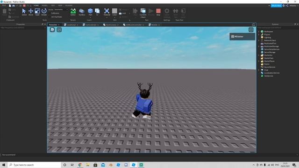Screen dimensions: 299x168
Task: Activate the Rotate tool
Action: click(44, 12)
